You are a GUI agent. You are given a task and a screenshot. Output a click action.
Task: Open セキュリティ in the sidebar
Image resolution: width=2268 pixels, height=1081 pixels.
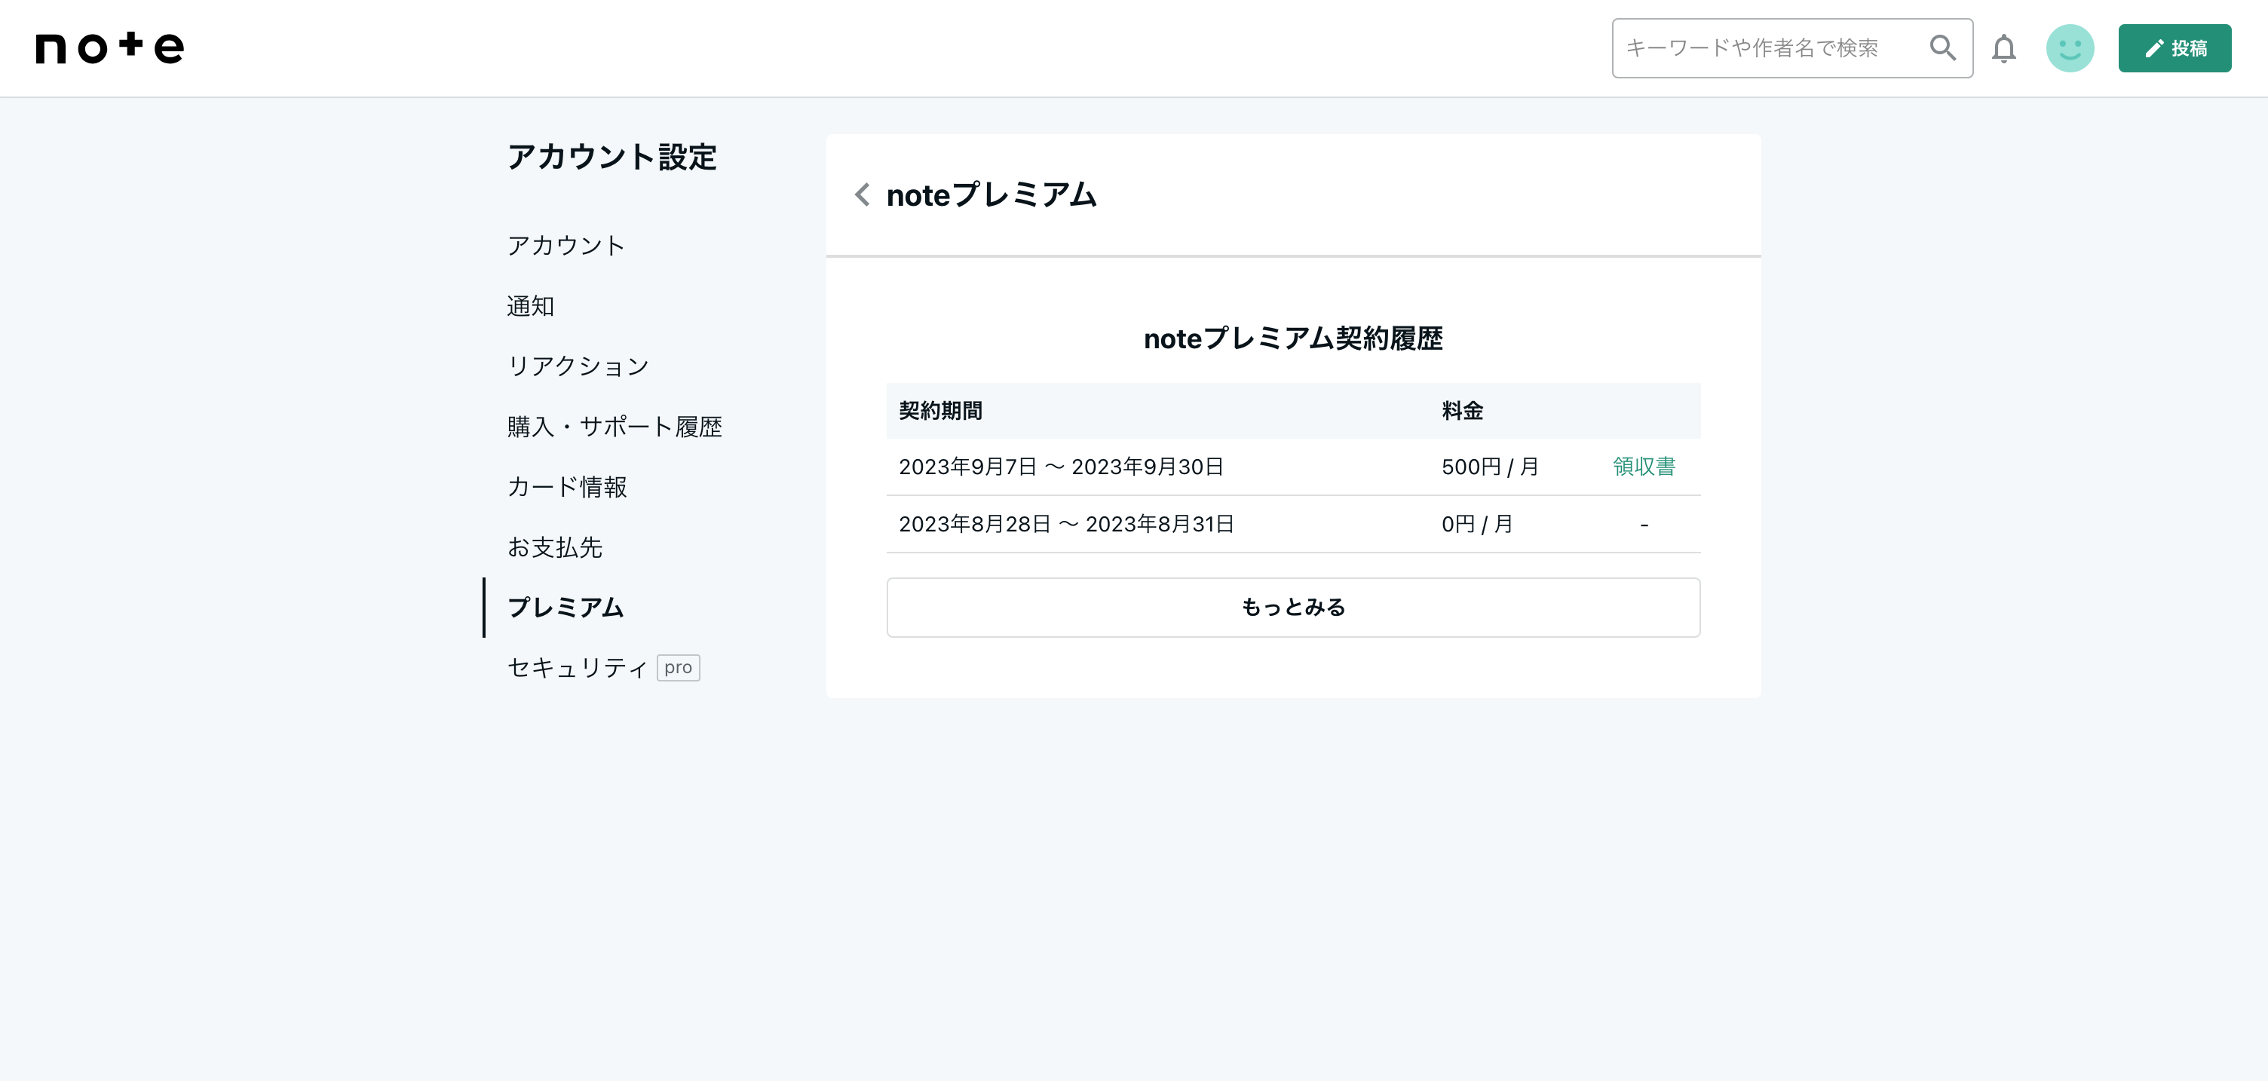click(578, 668)
